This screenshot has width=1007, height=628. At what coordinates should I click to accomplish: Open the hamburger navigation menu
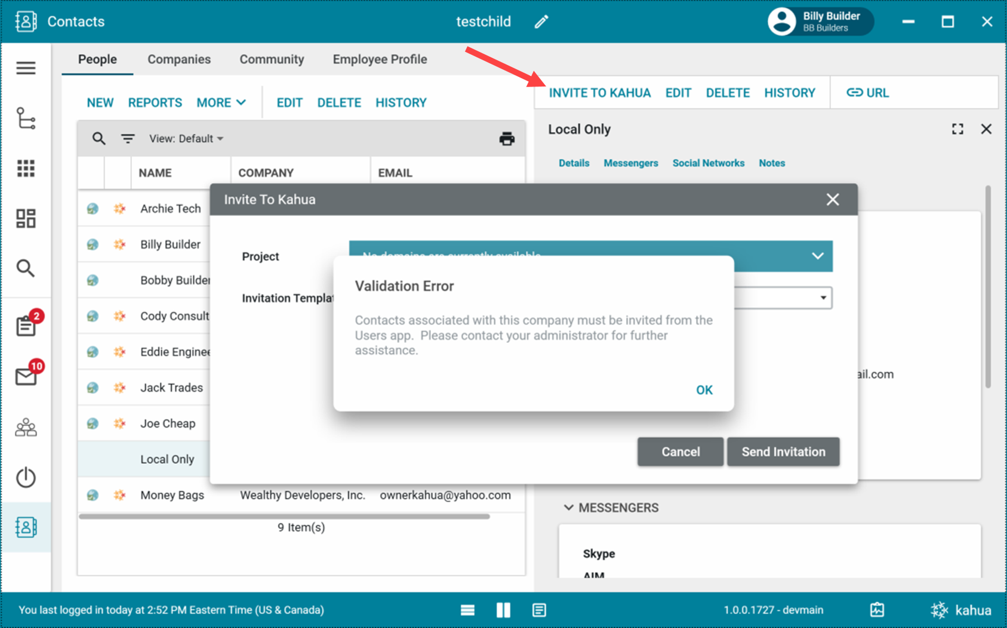pos(26,68)
